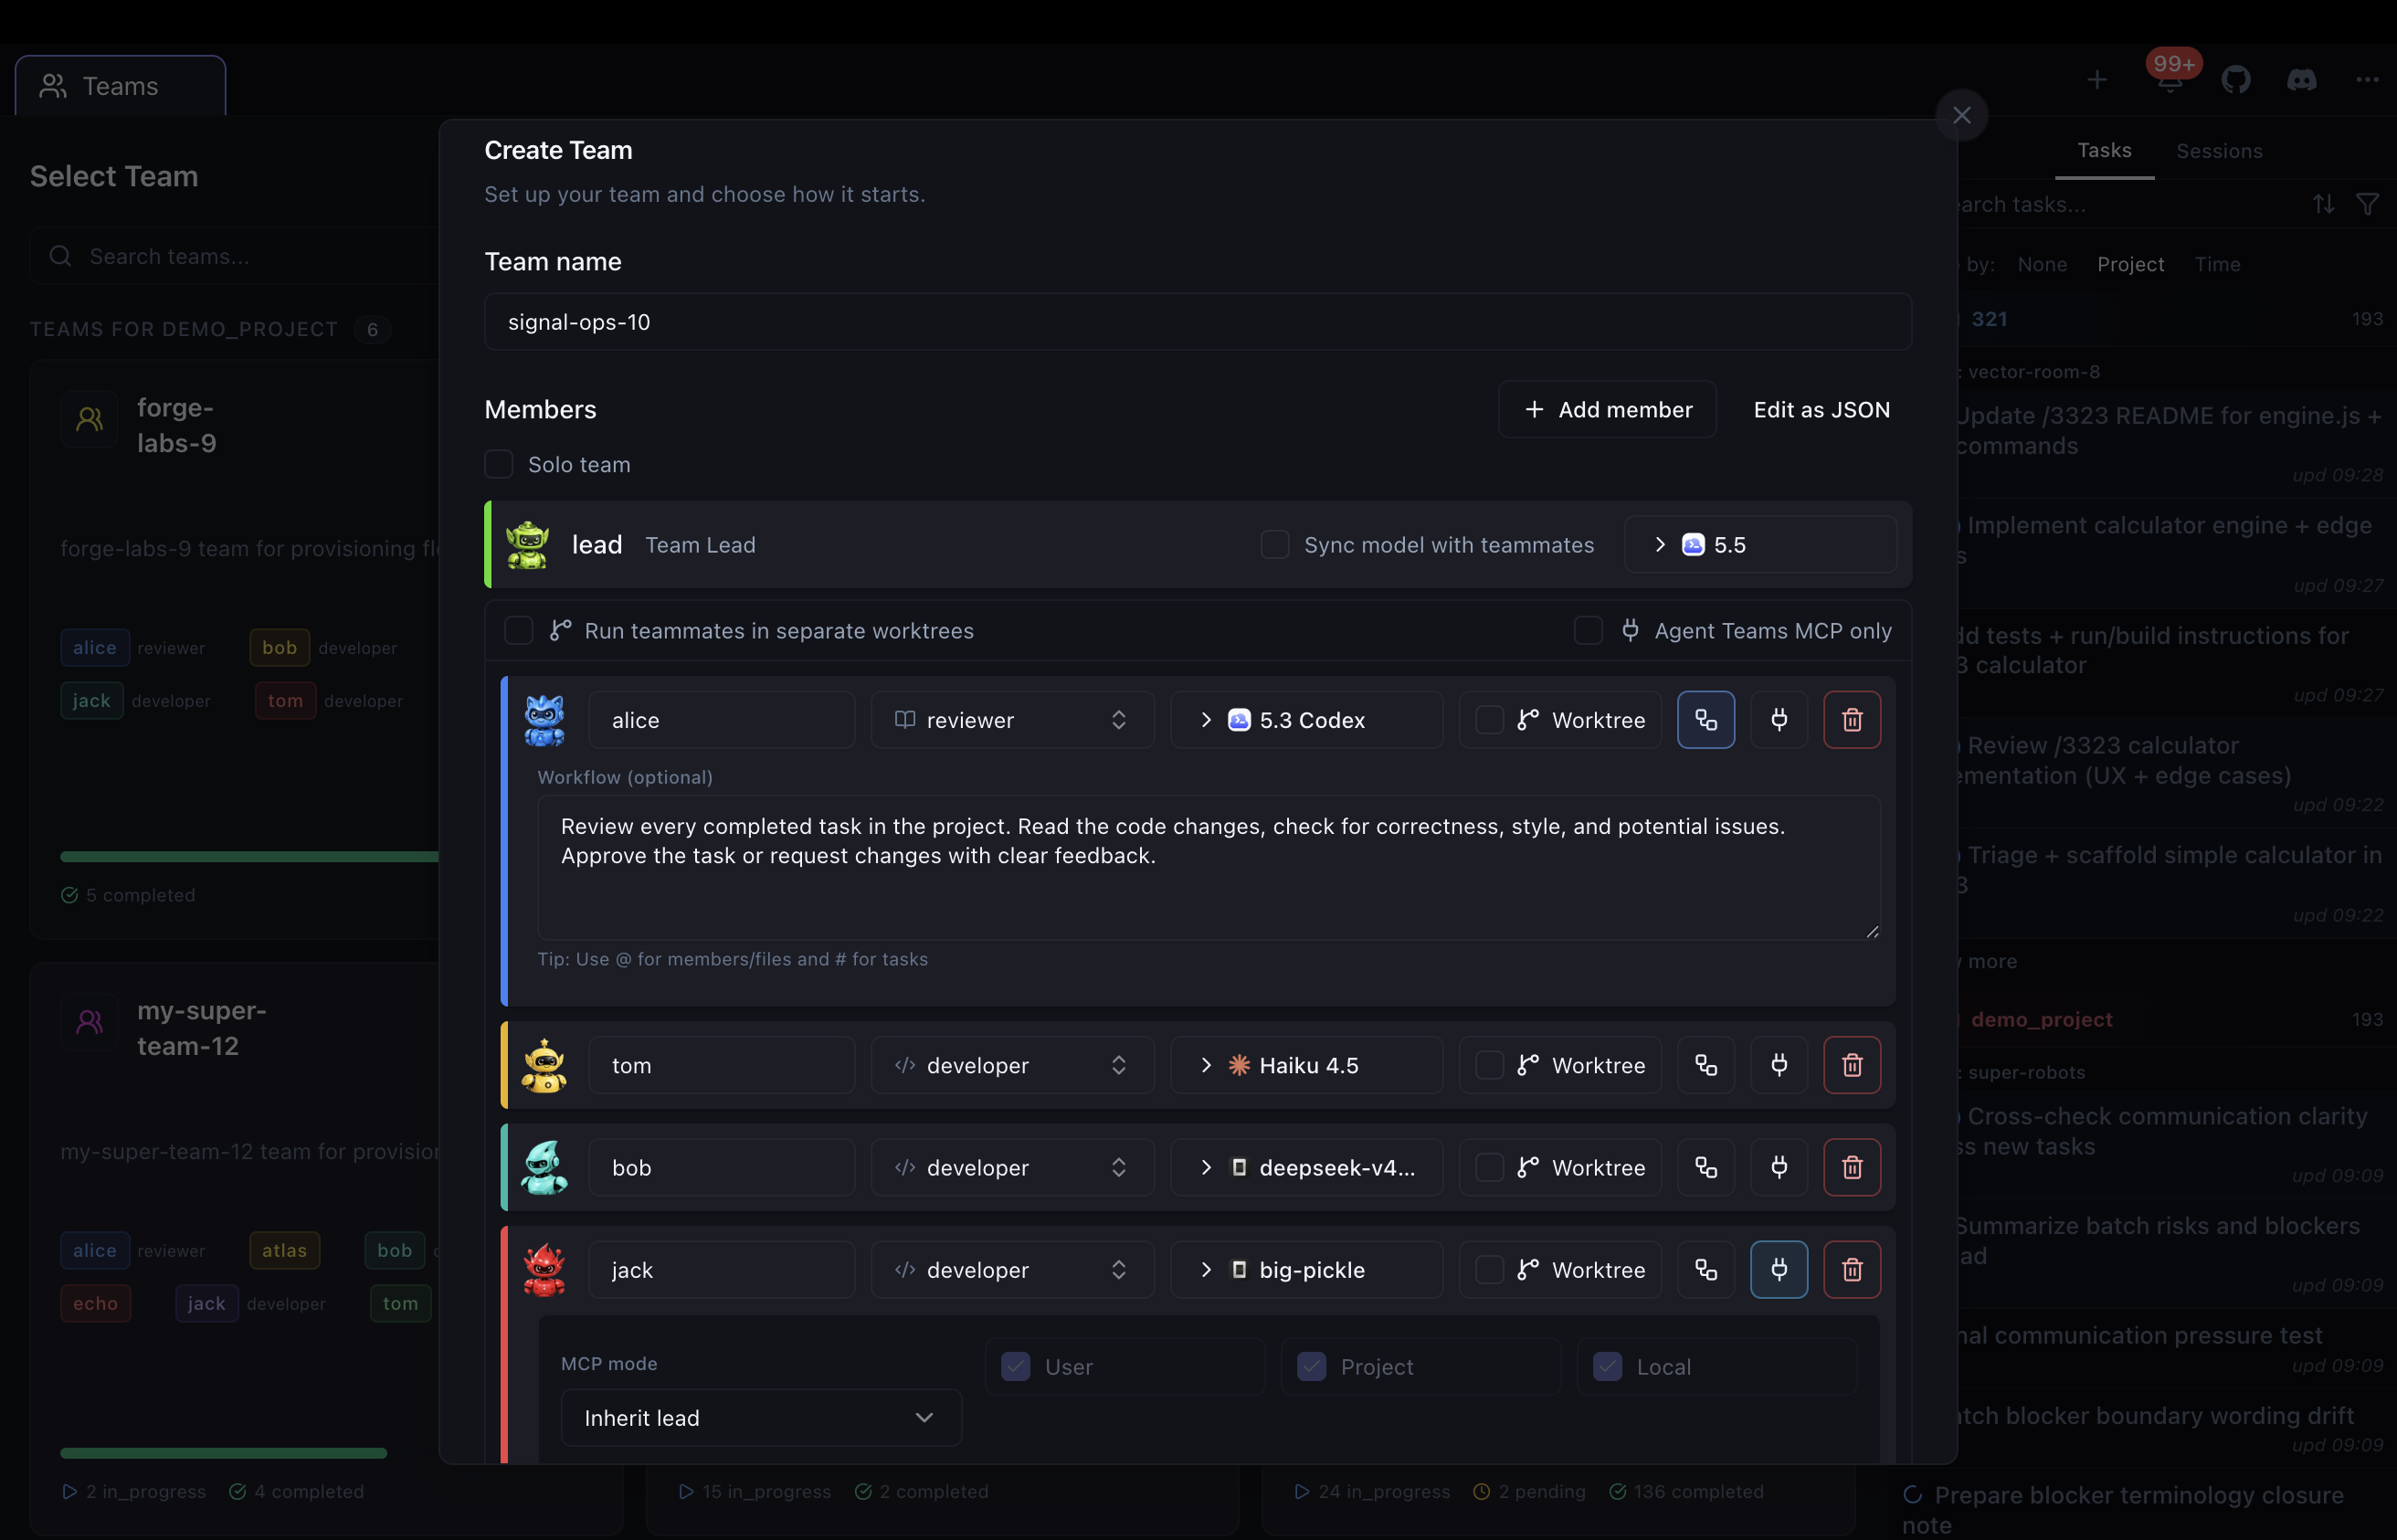Open tom's workflow editor icon
Viewport: 2397px width, 1540px height.
click(1705, 1065)
